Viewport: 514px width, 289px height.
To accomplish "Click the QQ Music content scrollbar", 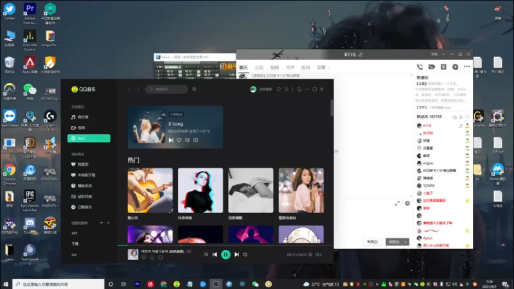I will pyautogui.click(x=332, y=107).
